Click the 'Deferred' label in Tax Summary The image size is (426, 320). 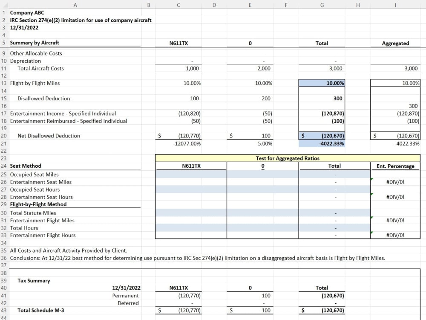128,303
